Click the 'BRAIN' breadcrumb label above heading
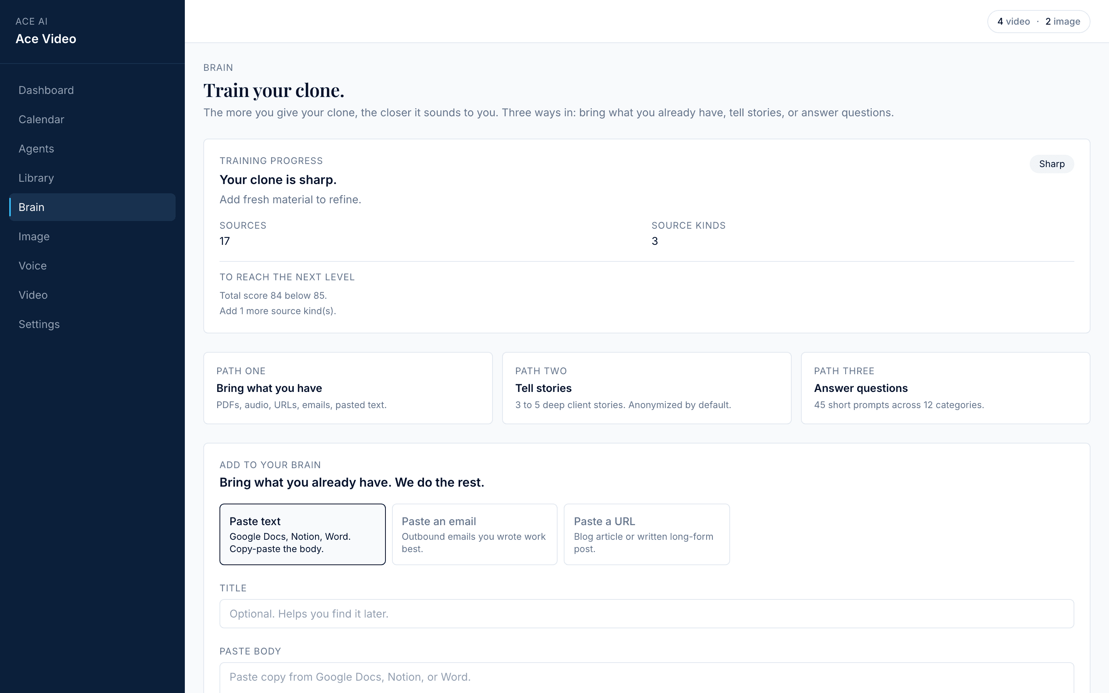1109x693 pixels. coord(218,68)
